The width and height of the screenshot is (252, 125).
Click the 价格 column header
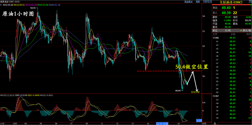(233, 34)
